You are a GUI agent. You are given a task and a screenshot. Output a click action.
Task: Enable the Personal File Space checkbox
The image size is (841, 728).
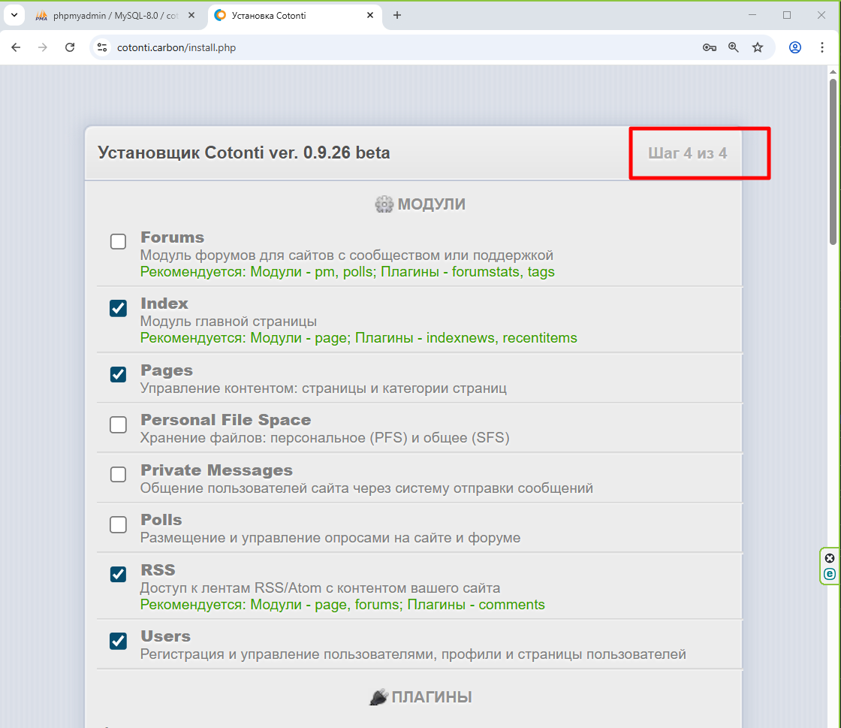[118, 424]
